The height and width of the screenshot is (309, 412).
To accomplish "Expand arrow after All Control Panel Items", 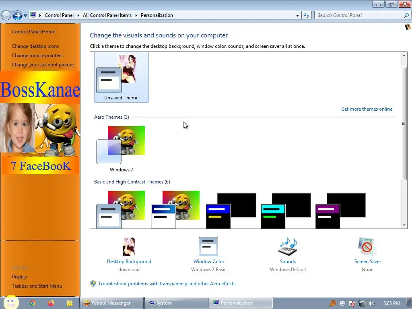I will (136, 16).
